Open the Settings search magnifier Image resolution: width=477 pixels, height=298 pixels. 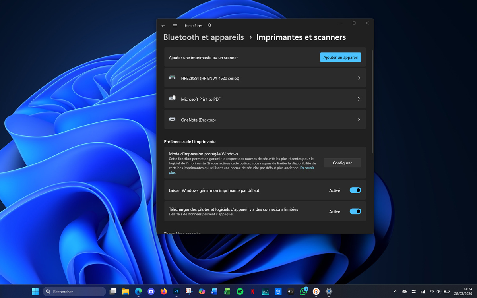coord(209,25)
